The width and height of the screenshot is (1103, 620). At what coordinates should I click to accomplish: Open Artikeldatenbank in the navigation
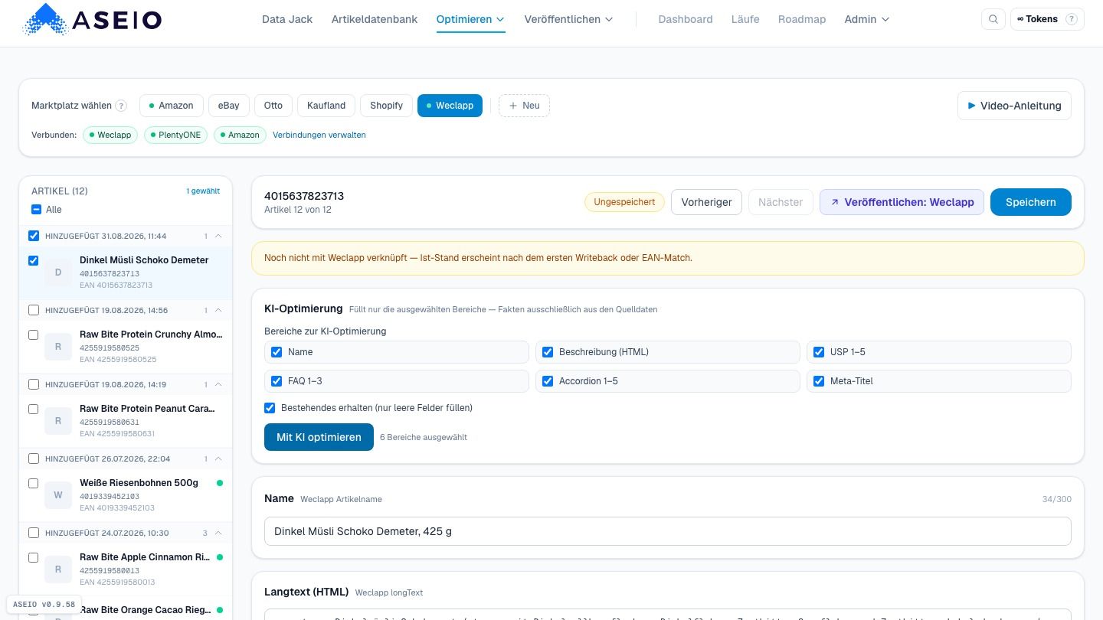[375, 19]
